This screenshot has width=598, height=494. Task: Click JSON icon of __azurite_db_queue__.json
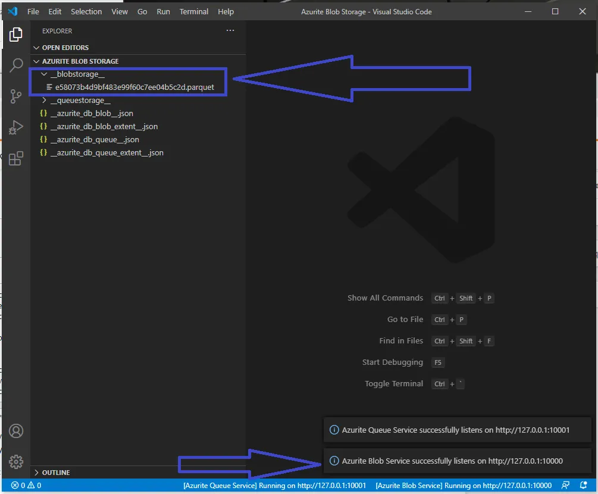coord(43,140)
